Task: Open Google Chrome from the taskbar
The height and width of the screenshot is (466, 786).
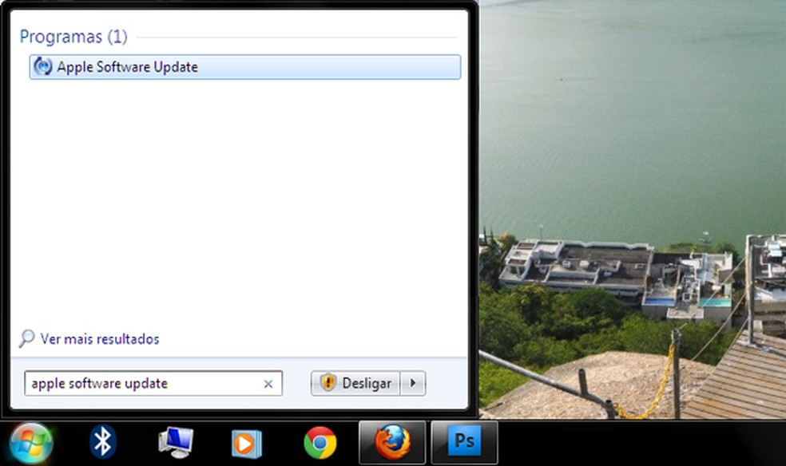Action: tap(319, 441)
